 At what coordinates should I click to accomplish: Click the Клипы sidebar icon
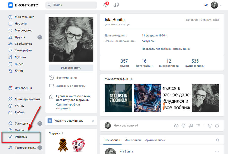pos(10,71)
